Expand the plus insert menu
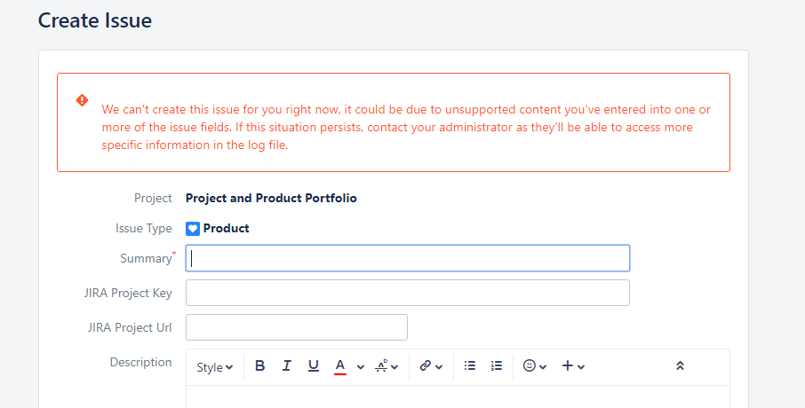The height and width of the screenshot is (408, 805). click(x=573, y=366)
